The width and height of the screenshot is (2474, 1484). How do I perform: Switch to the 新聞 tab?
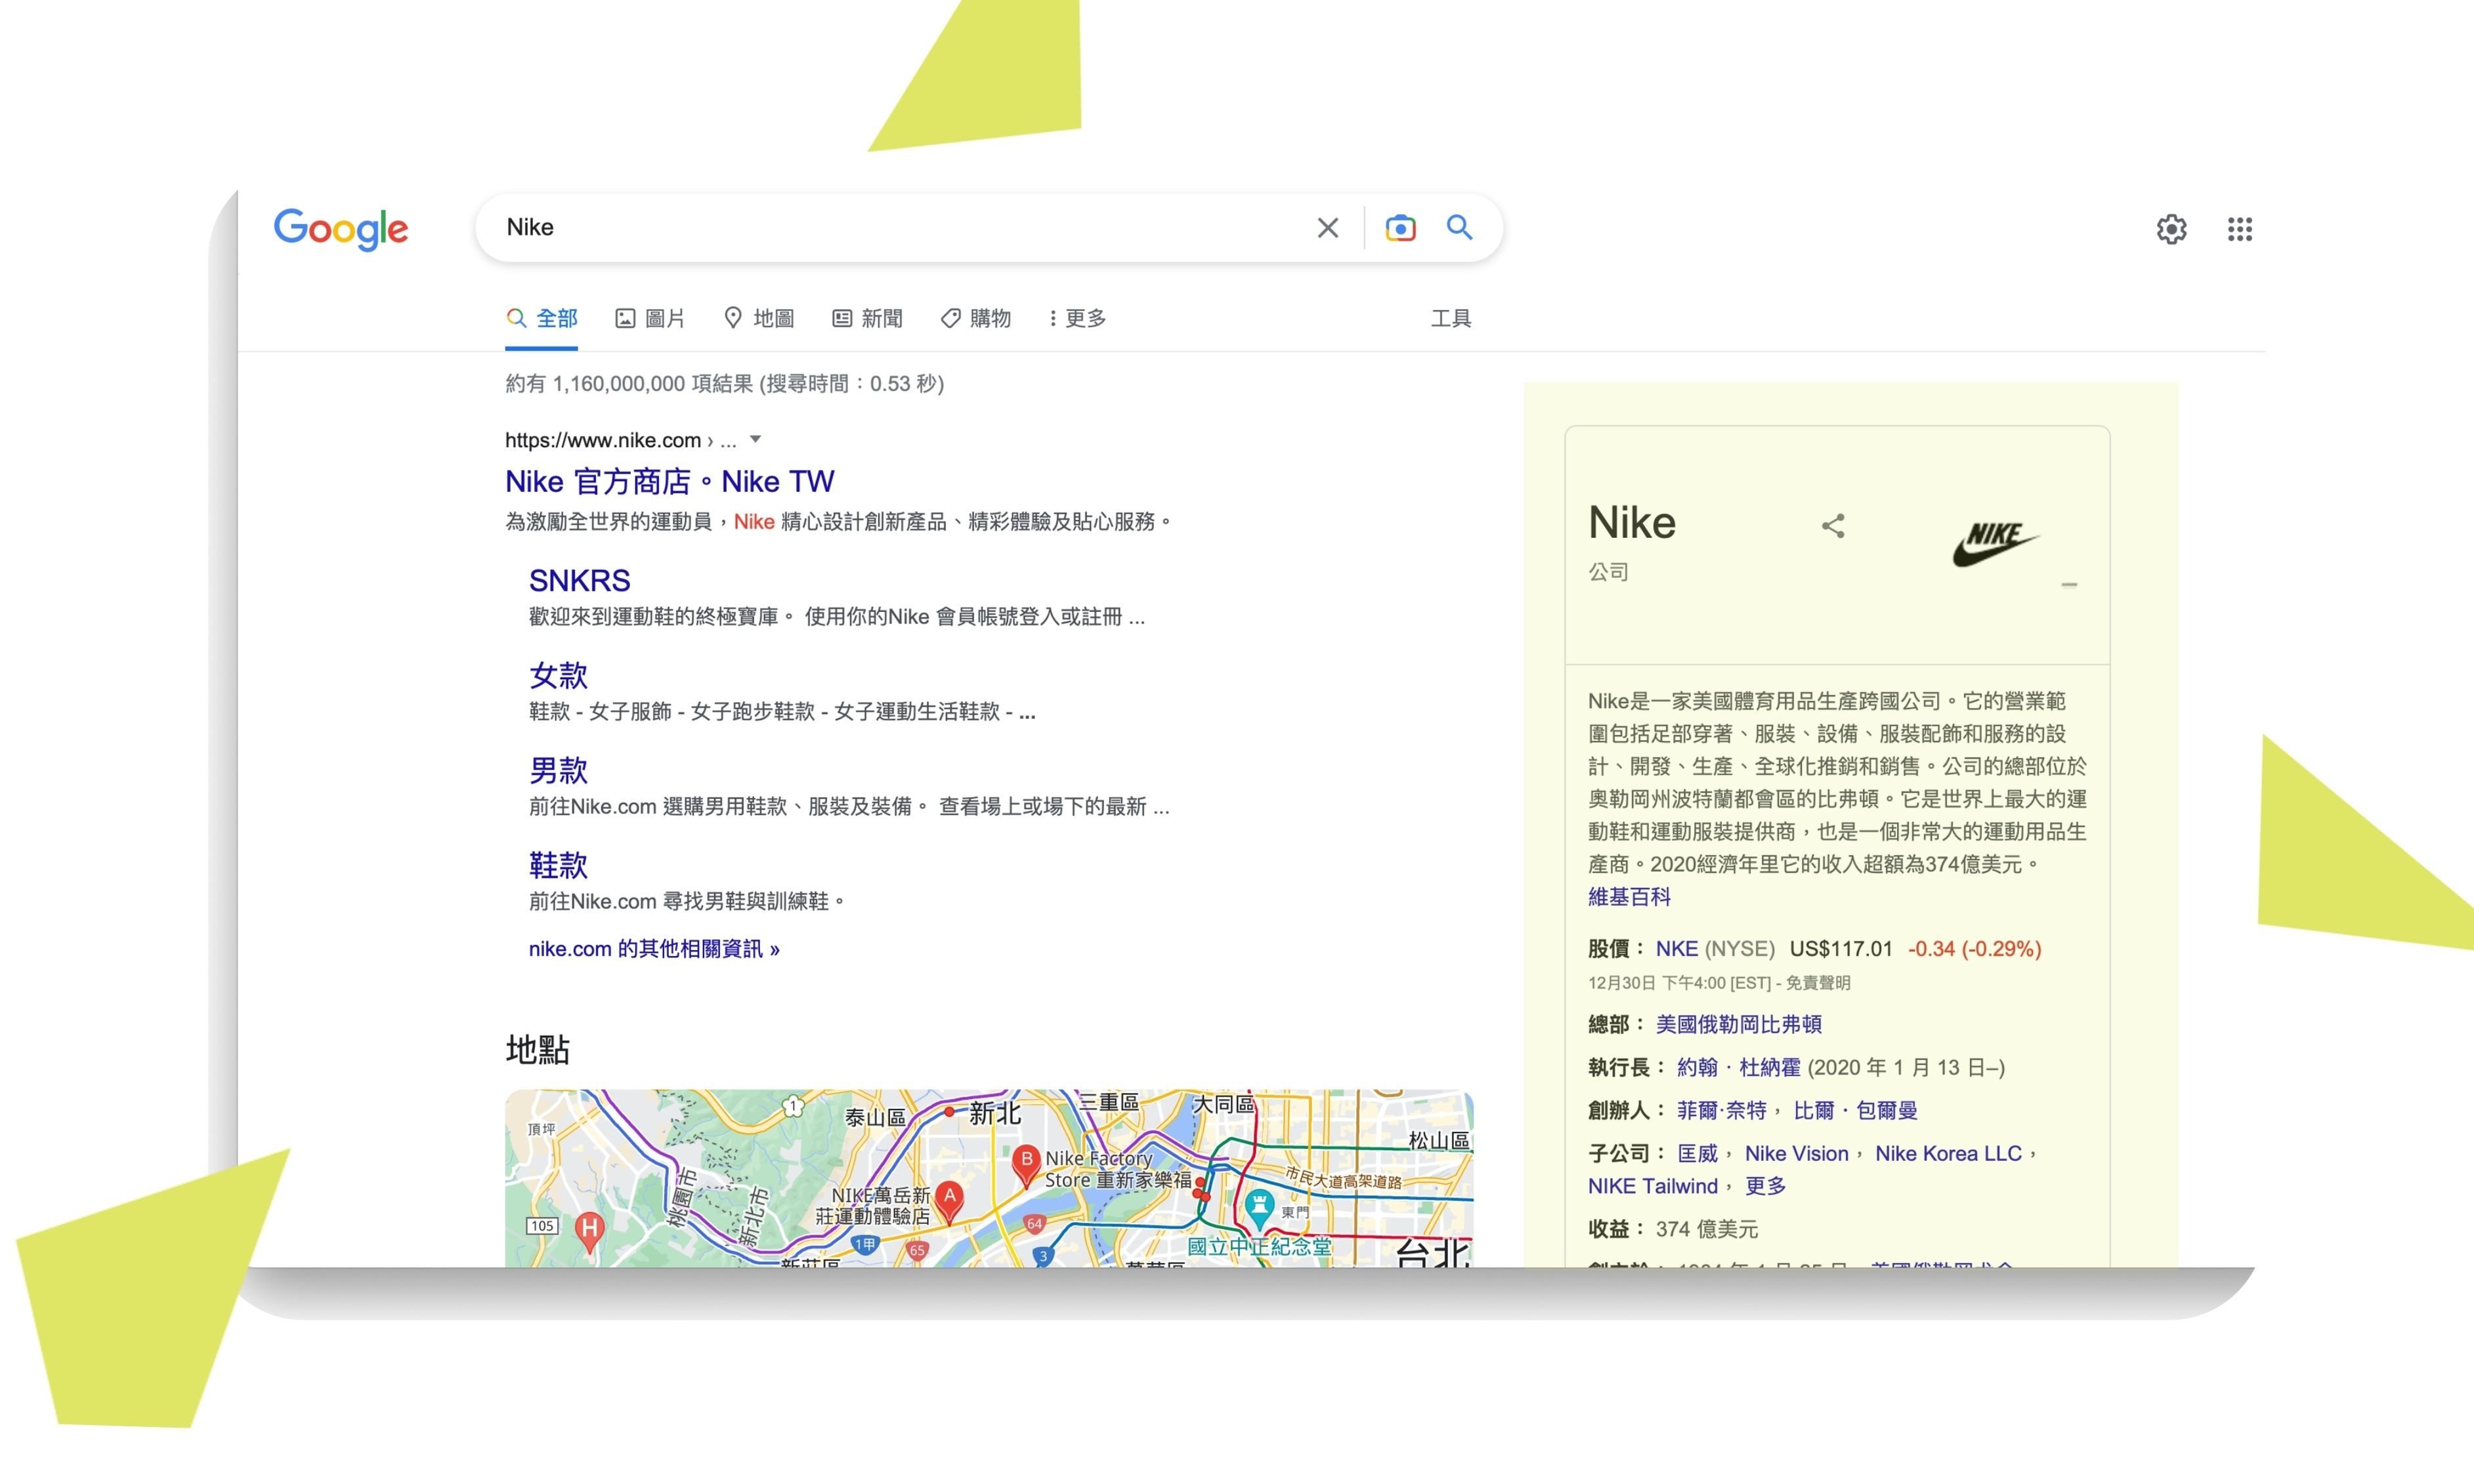point(866,318)
